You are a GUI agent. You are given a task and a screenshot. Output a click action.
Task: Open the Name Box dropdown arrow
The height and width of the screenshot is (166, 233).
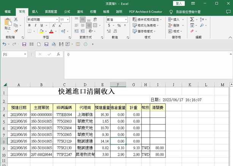point(25,55)
